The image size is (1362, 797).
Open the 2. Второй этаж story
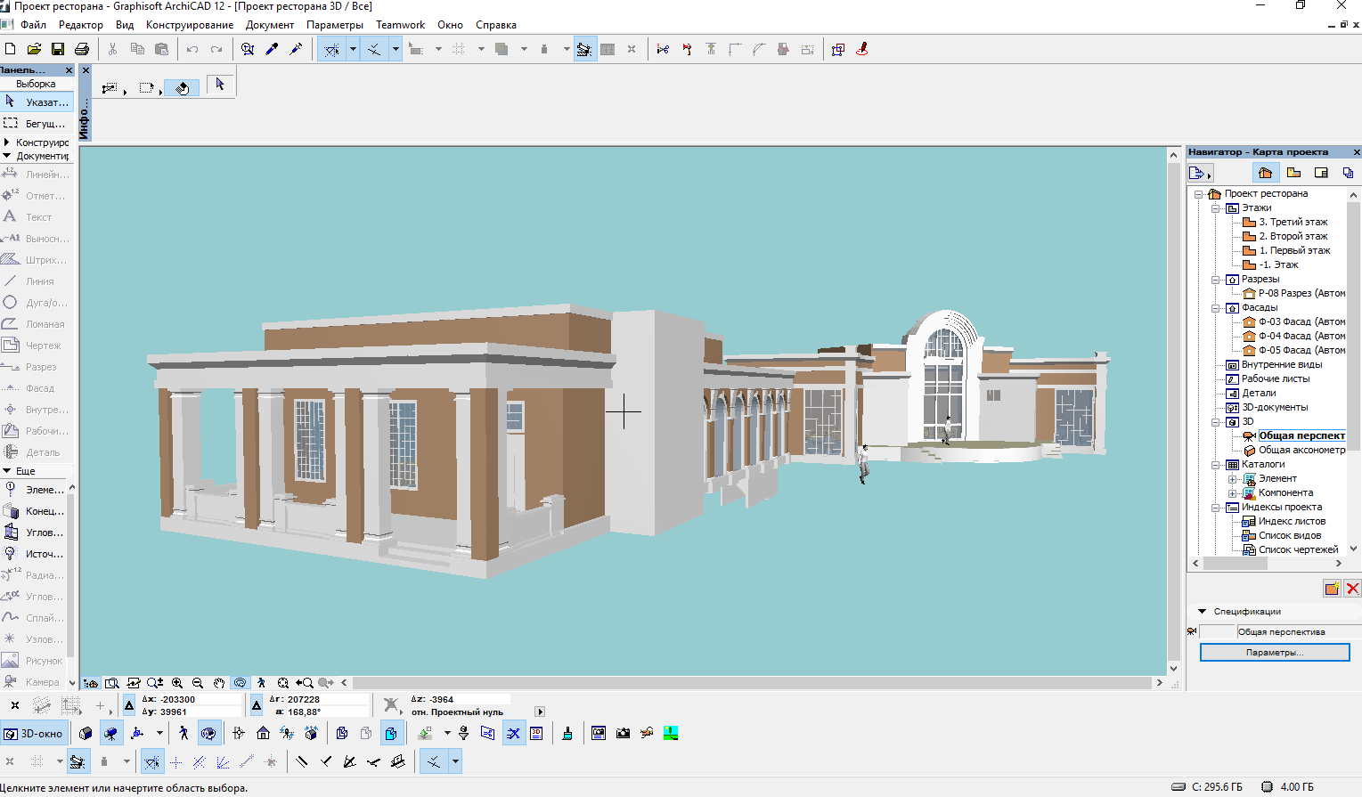tap(1293, 236)
